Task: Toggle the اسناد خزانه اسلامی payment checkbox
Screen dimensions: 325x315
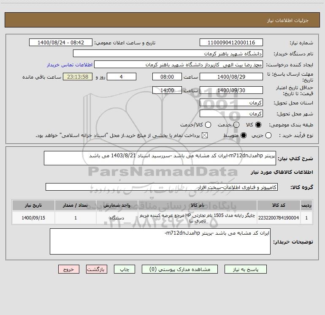Action: (205, 135)
